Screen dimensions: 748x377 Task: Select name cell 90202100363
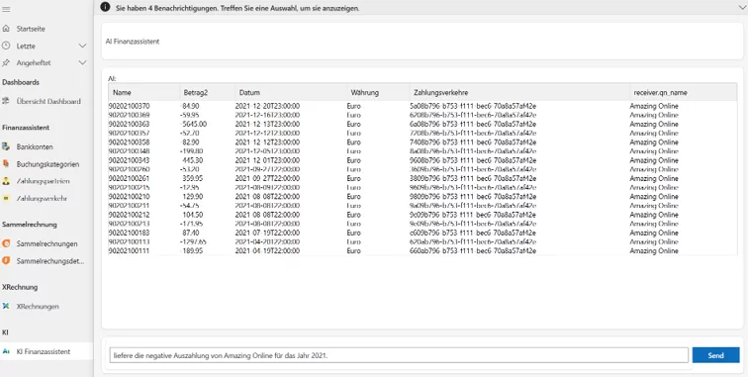[129, 124]
